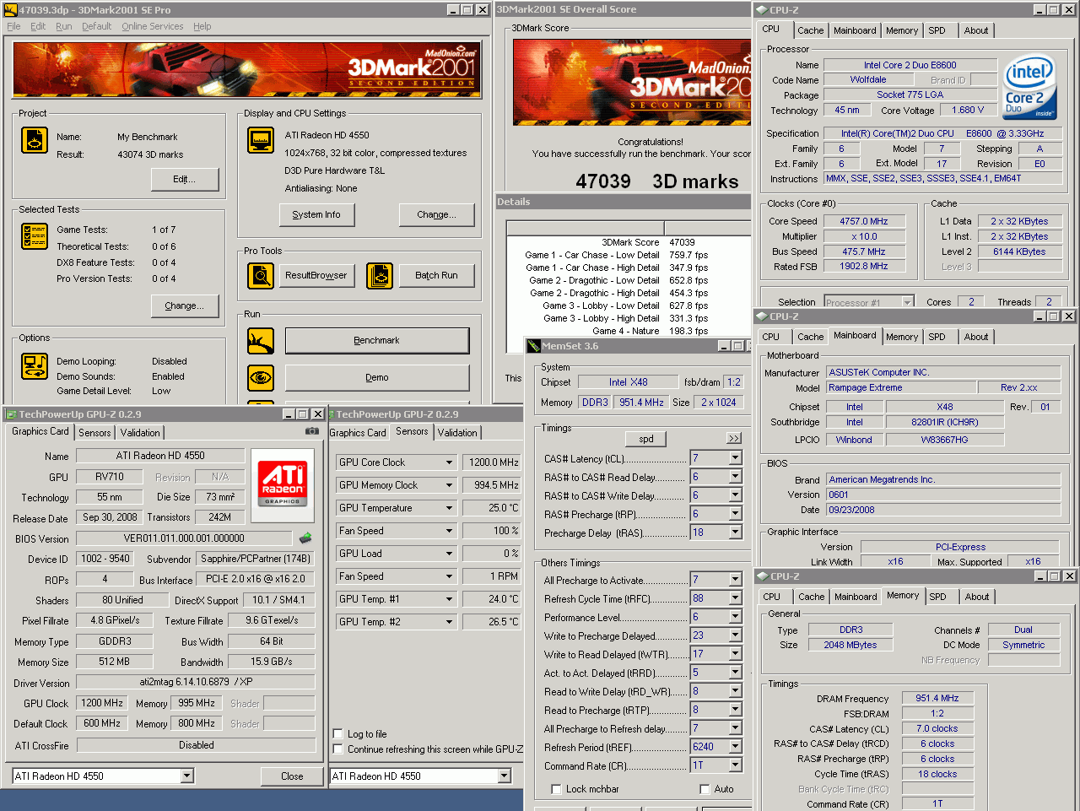Toggle the Lock mchbar checkbox in MemSet

[556, 789]
